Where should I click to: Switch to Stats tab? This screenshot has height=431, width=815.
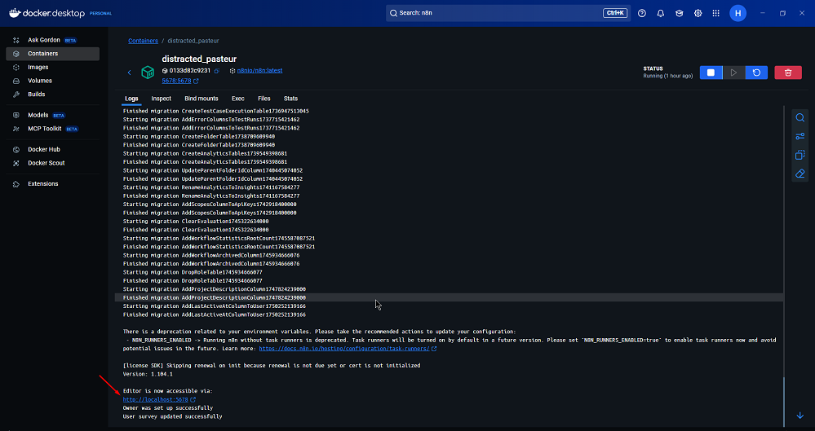tap(290, 98)
